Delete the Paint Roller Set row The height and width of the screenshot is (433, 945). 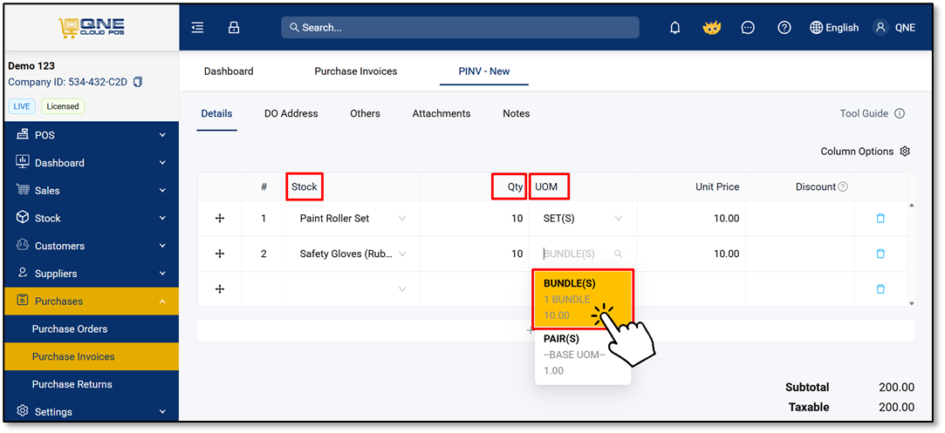point(880,219)
